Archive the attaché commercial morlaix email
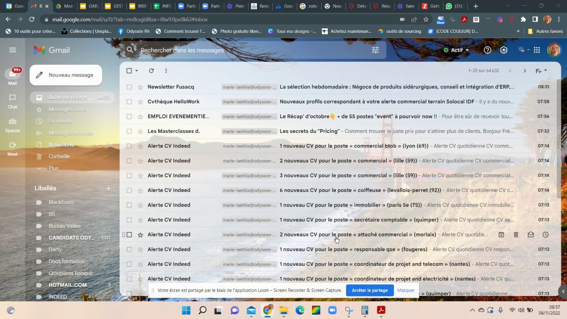Screen dimensions: 567x319 pos(501,234)
